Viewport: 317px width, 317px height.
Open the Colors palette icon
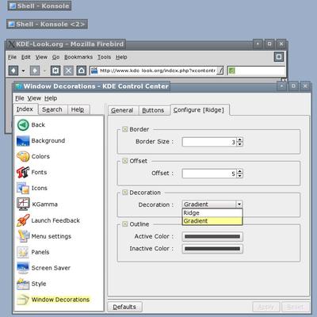(23, 156)
